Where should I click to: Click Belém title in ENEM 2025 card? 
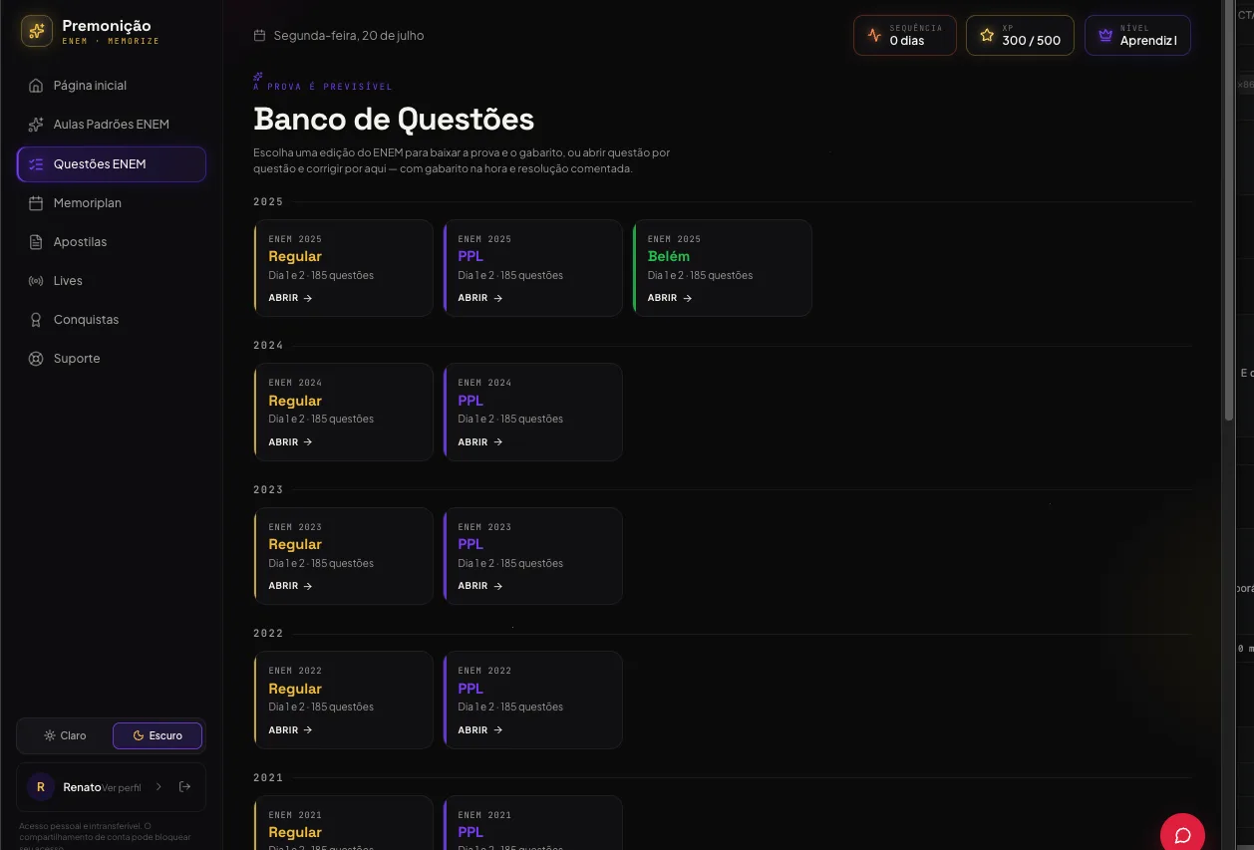click(x=669, y=256)
